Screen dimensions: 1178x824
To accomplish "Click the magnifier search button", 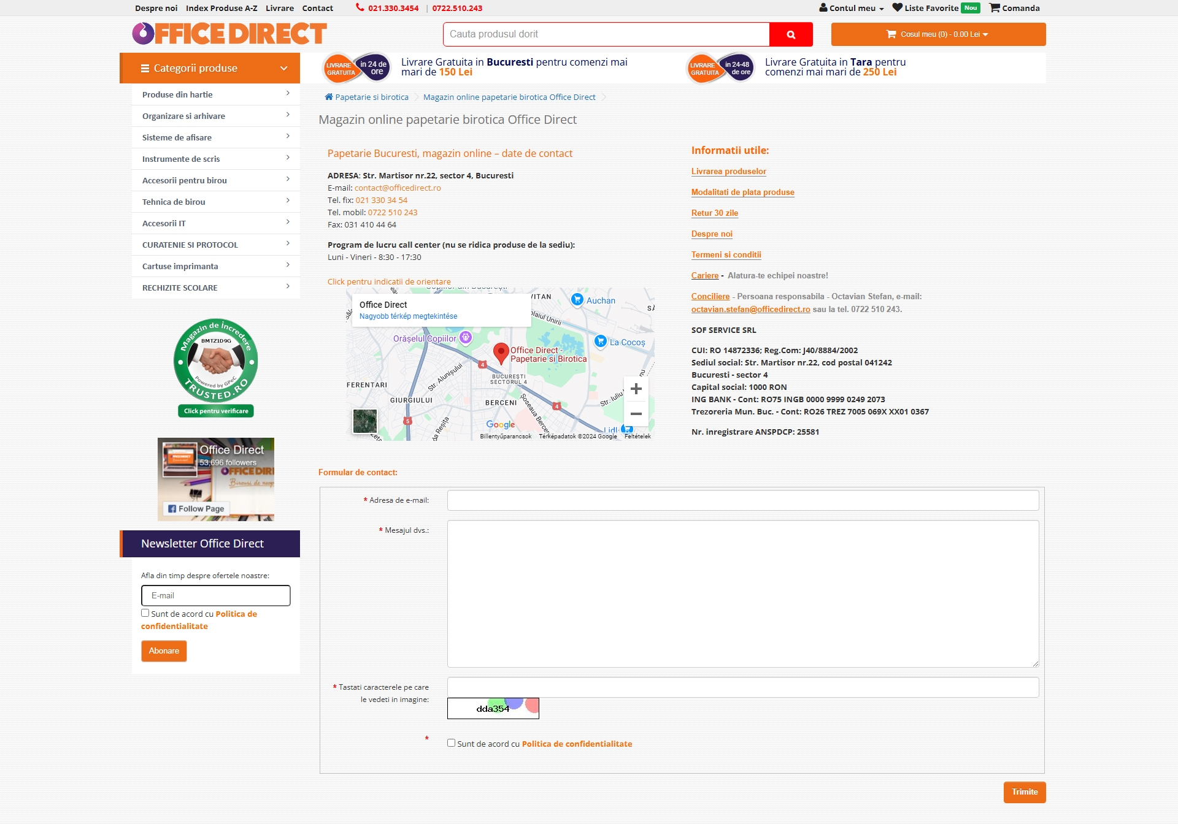I will pos(791,34).
